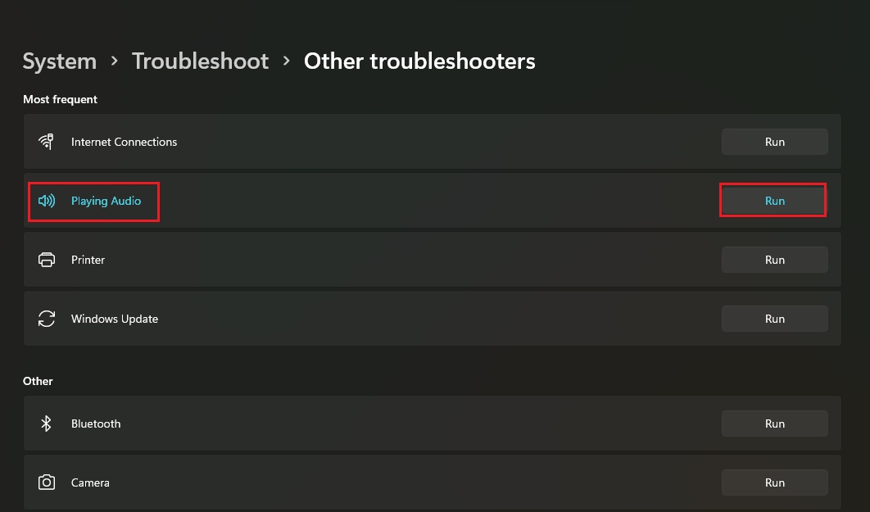Run the Playing Audio troubleshooter
Image resolution: width=870 pixels, height=512 pixels.
coord(775,201)
